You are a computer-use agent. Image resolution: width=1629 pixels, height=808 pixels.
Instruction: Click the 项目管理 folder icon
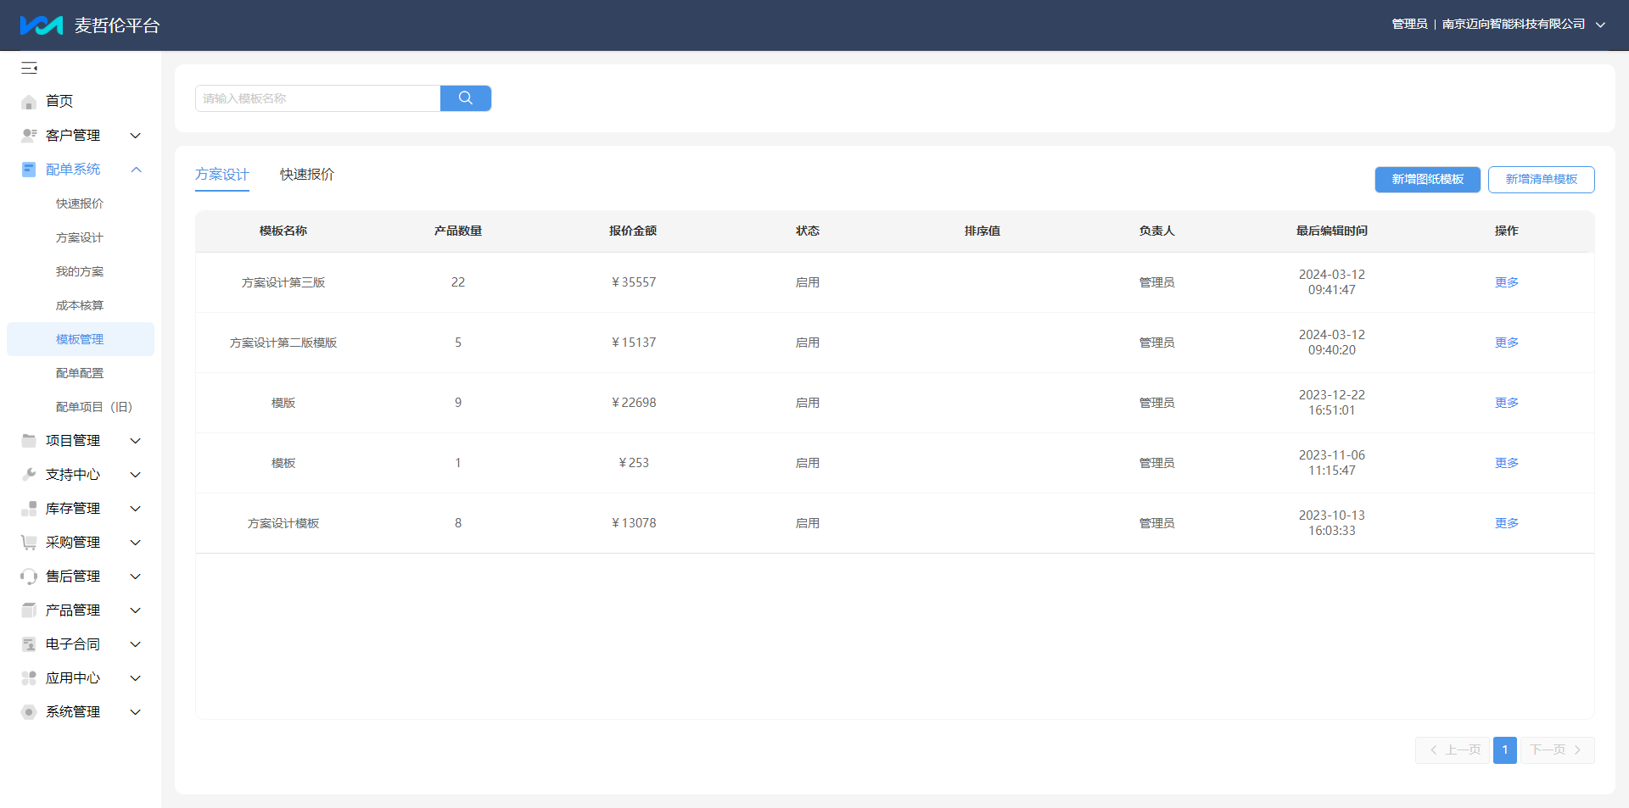(x=29, y=441)
